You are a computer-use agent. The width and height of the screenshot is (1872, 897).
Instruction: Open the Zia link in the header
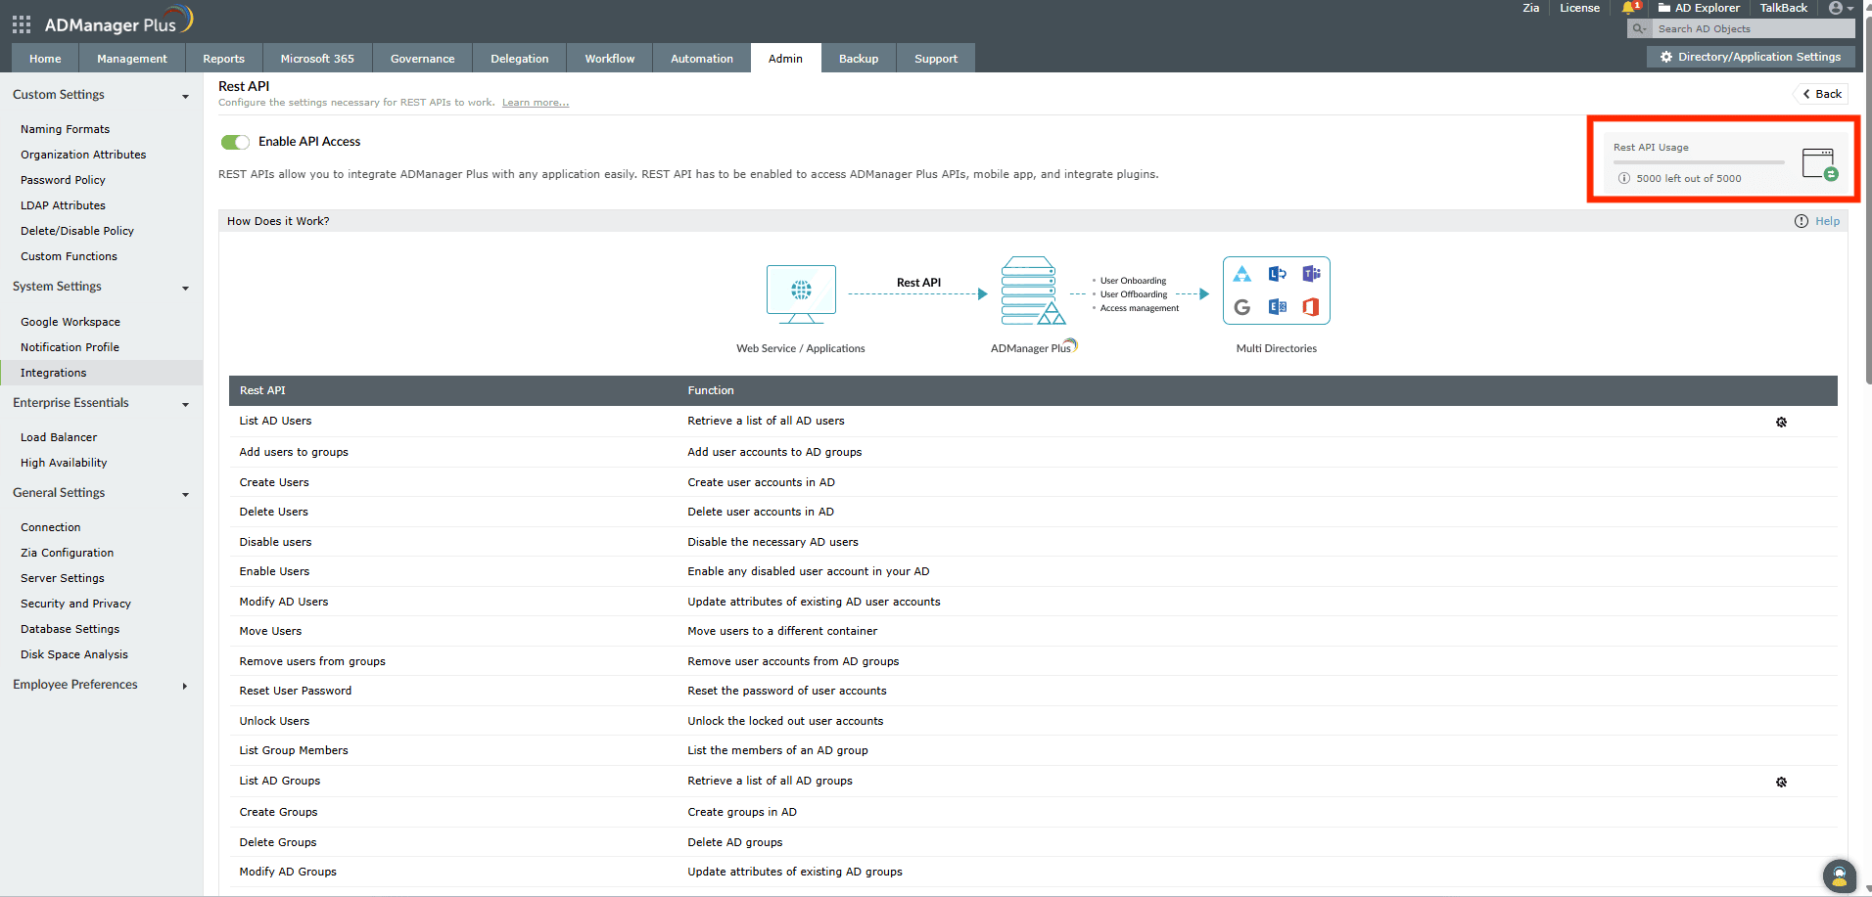pos(1531,8)
